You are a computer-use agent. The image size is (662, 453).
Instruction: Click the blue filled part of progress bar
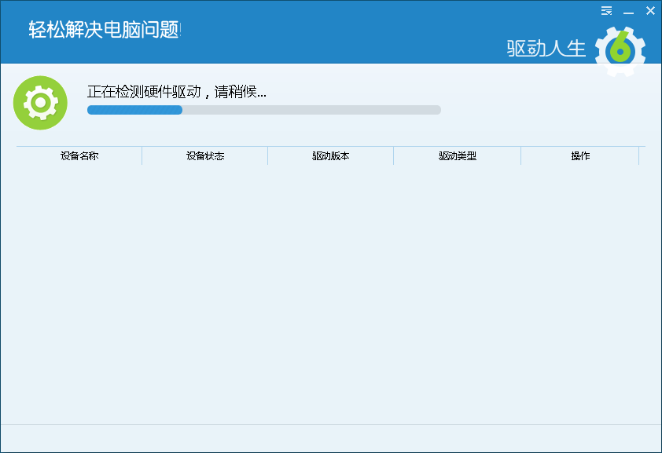coord(134,110)
